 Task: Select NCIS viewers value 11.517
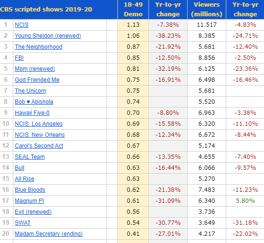point(207,25)
